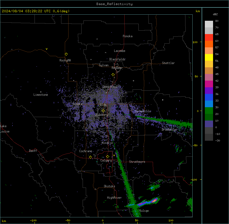Click the Didsbury town label

(102, 115)
